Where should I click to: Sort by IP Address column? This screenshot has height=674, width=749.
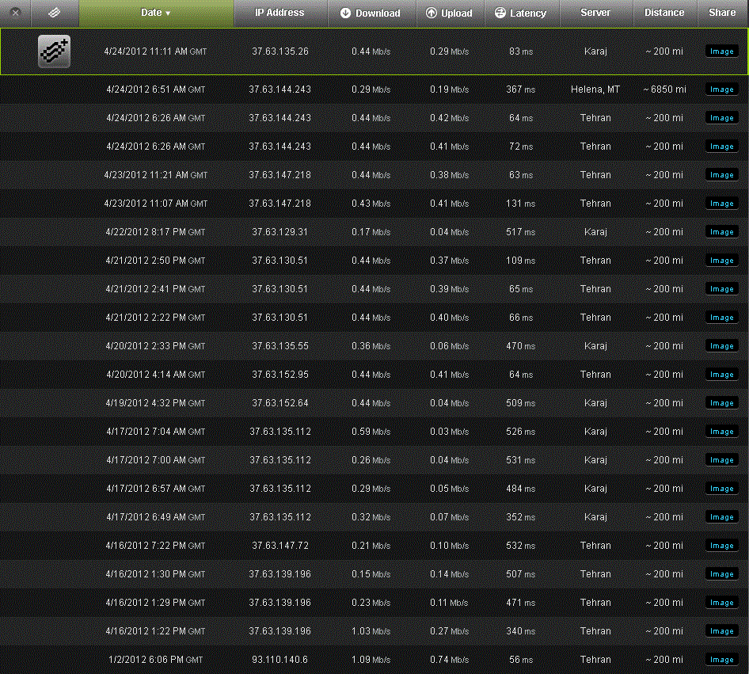point(280,13)
